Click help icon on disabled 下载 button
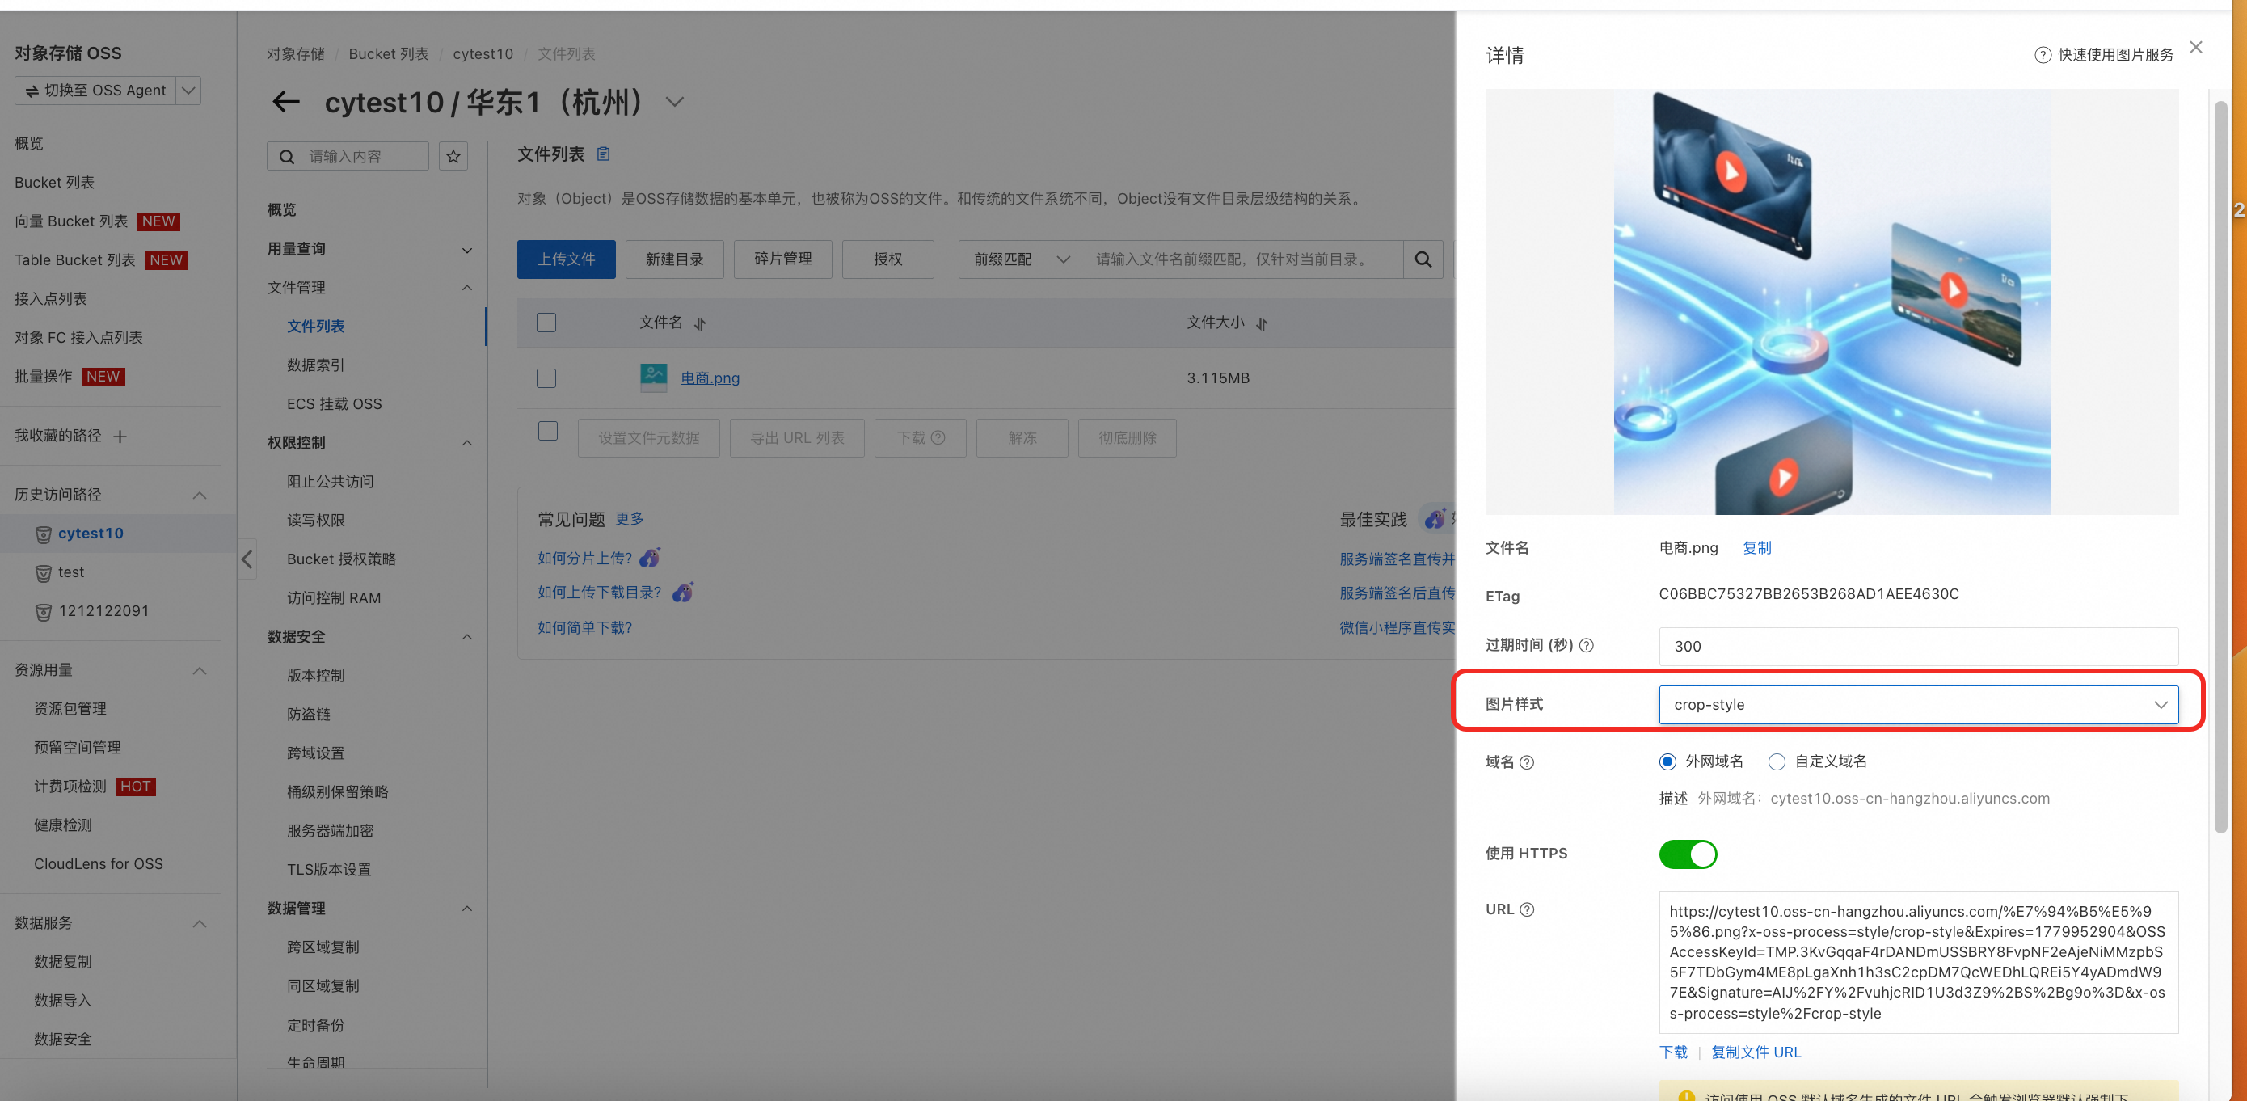The height and width of the screenshot is (1101, 2247). point(938,438)
